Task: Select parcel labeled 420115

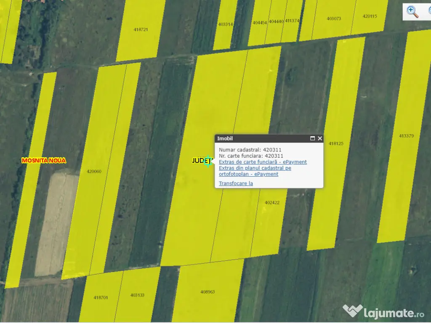Action: click(370, 16)
